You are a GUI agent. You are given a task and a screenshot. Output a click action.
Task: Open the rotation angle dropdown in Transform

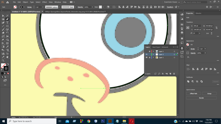200,33
